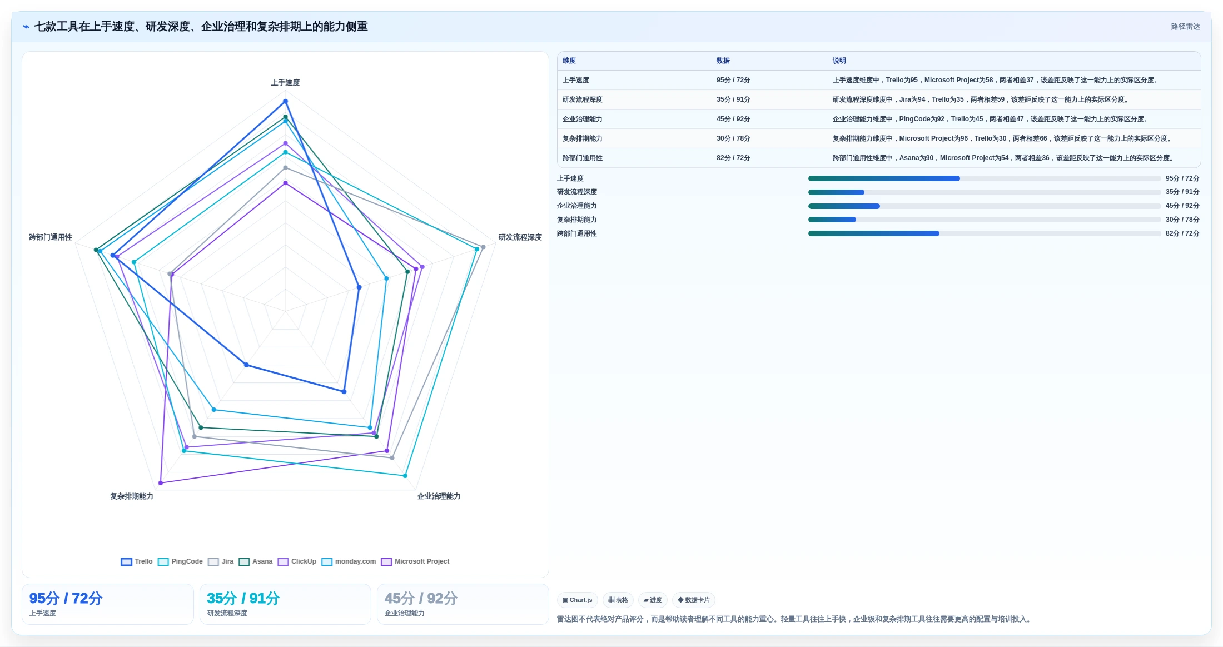1223x647 pixels.
Task: Toggle the Microsoft Project legend item
Action: [415, 561]
